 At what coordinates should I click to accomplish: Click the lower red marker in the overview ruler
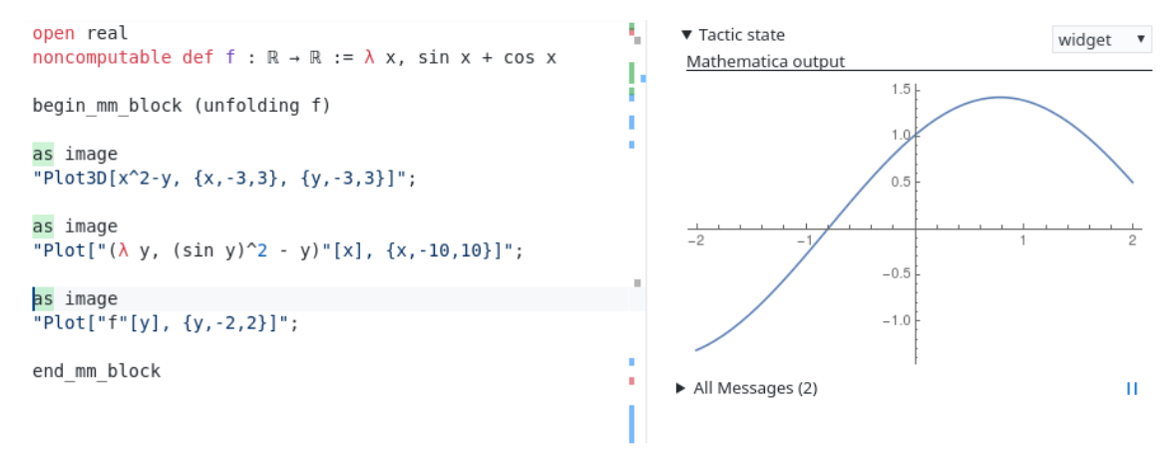click(631, 381)
